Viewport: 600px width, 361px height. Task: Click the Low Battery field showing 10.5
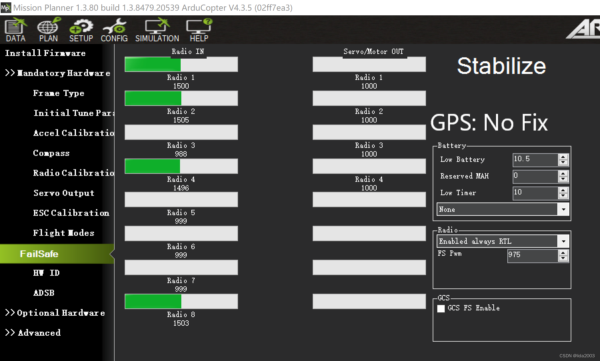point(535,160)
